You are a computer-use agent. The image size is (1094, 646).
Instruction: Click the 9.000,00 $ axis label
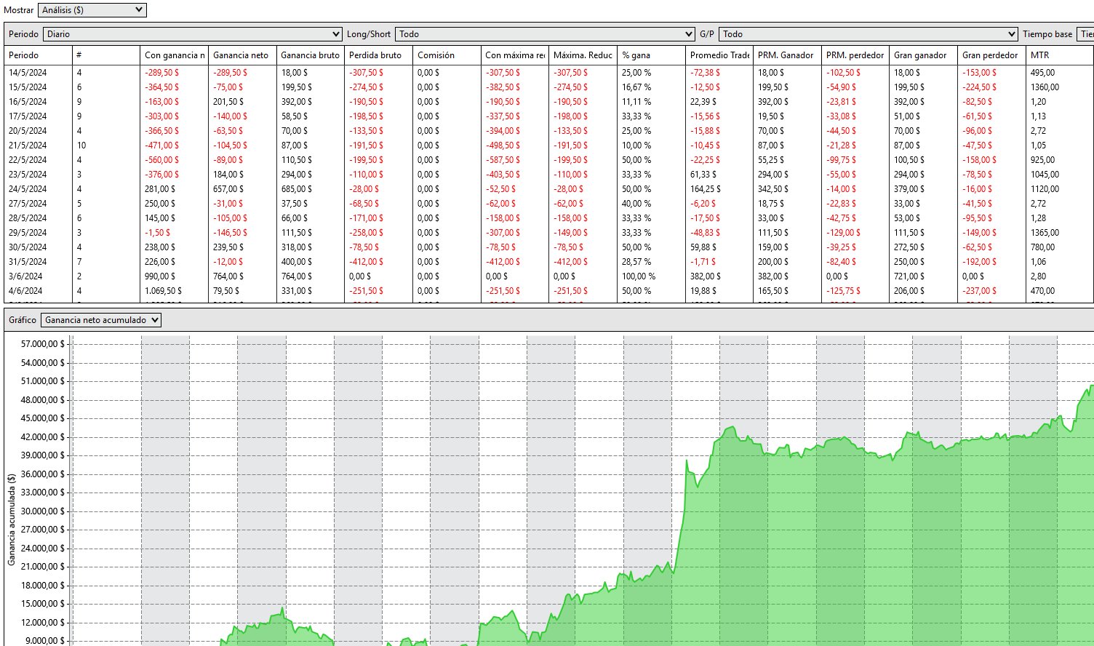point(45,641)
